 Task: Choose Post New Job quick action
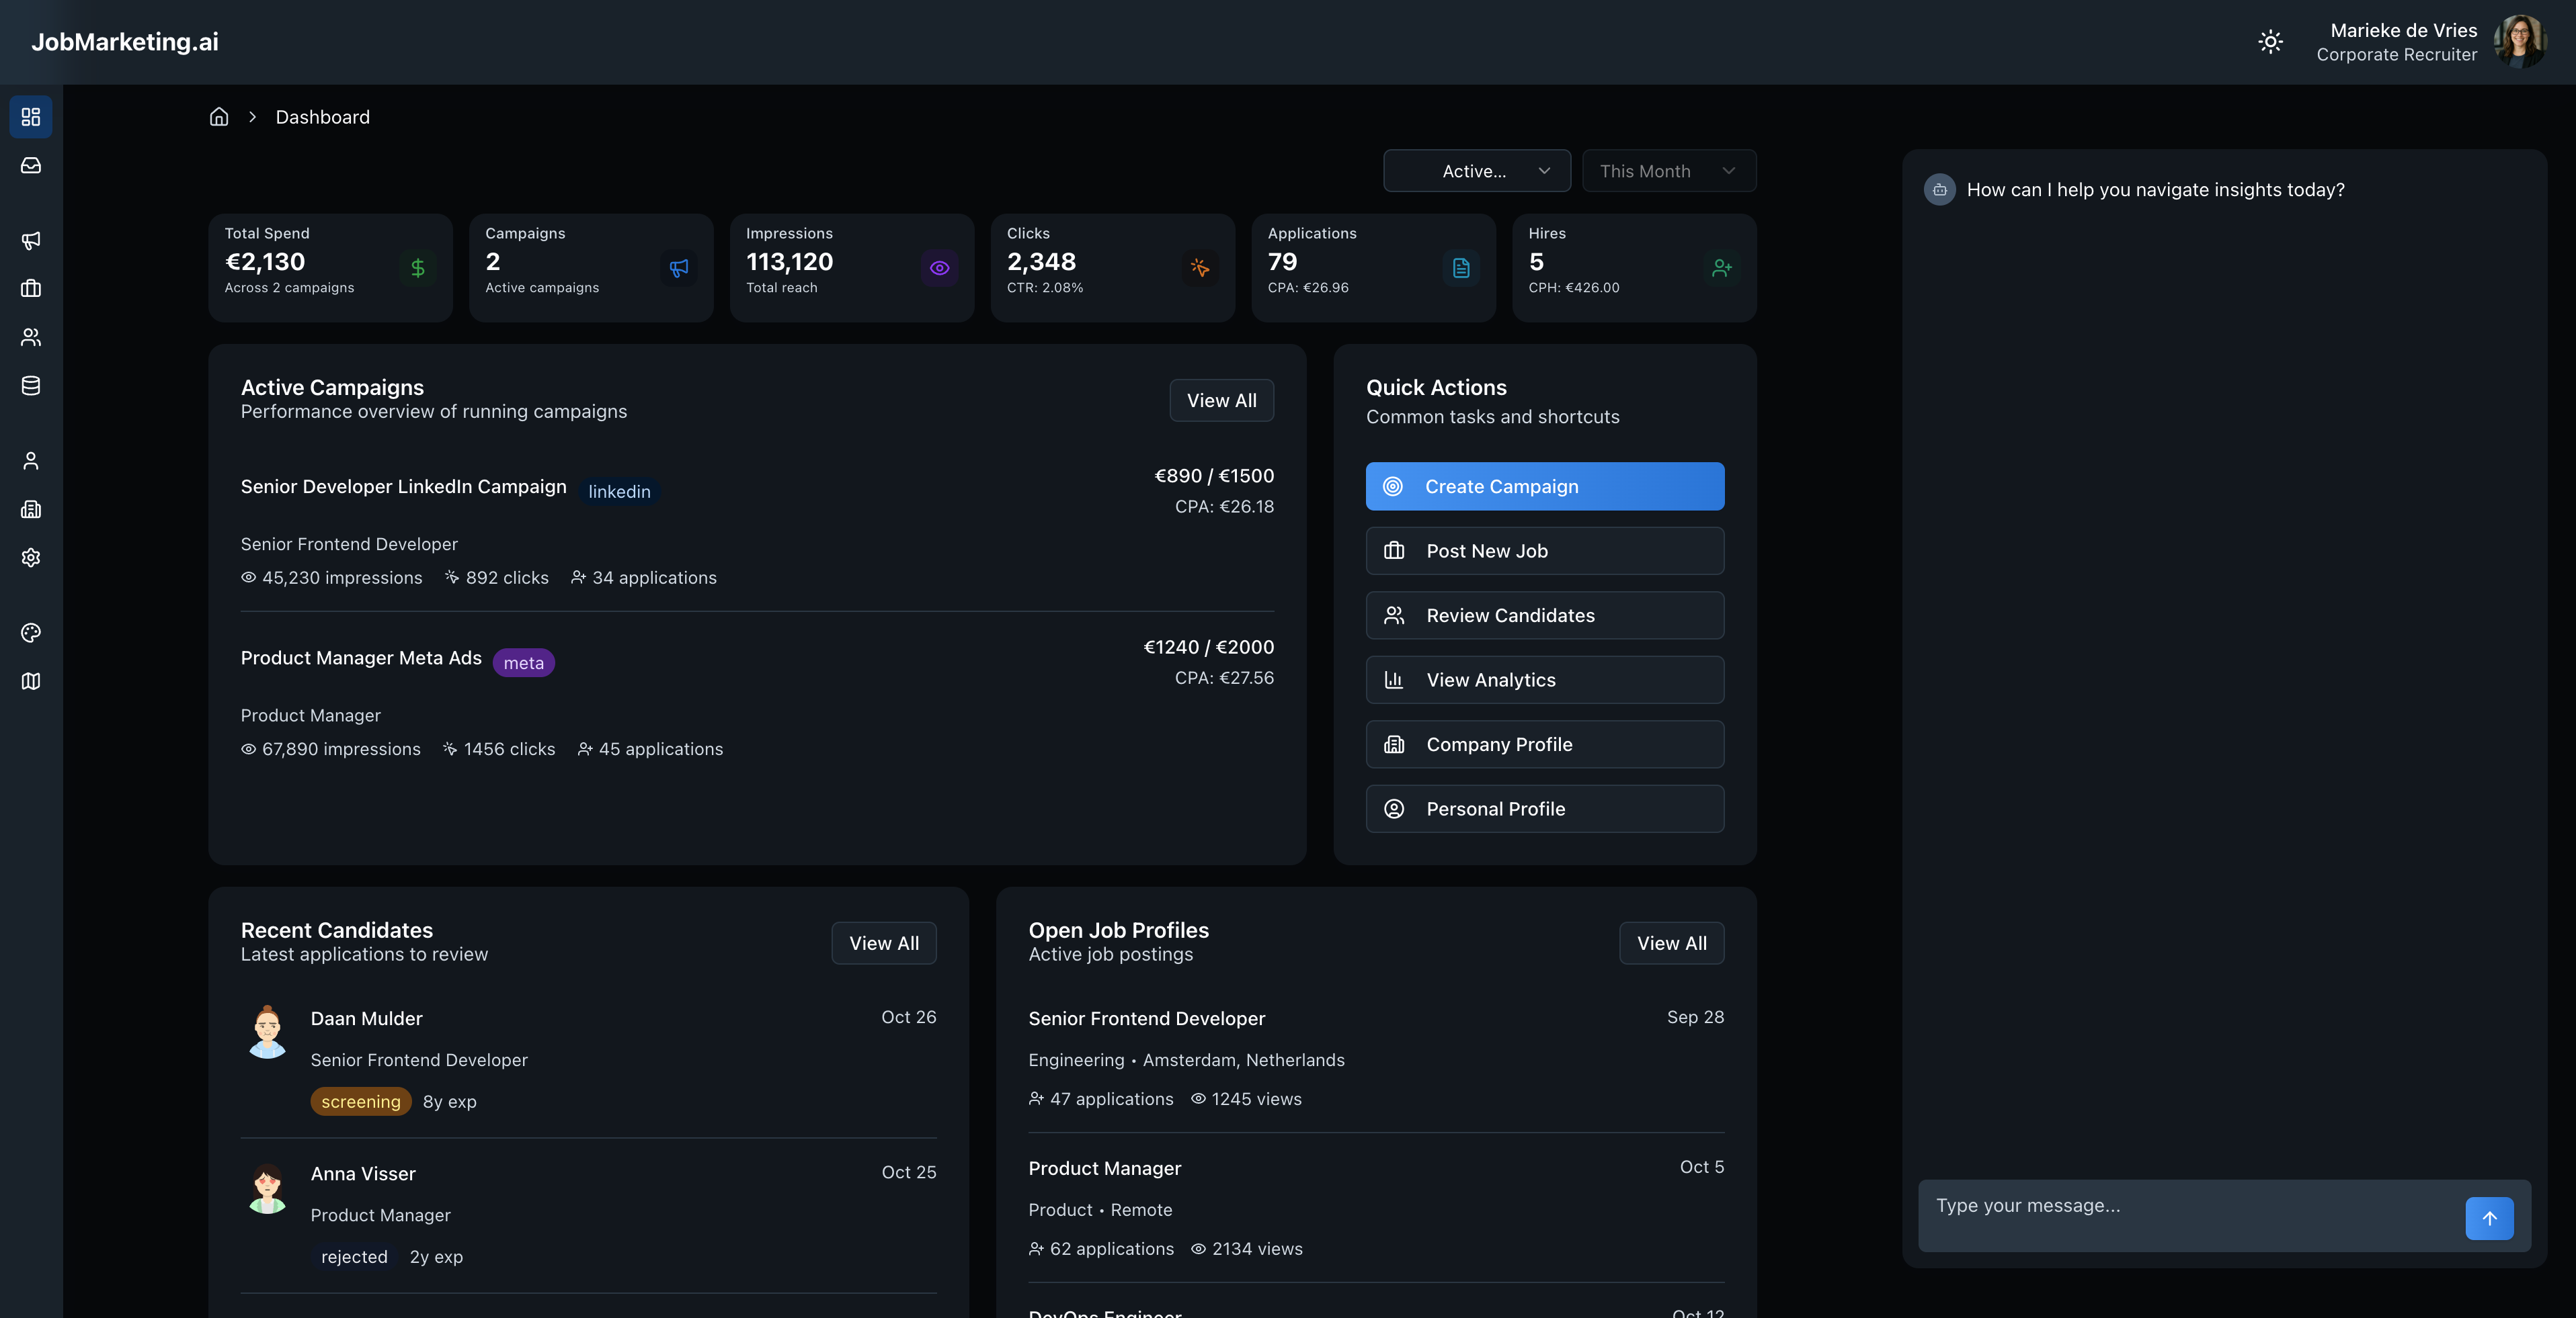pyautogui.click(x=1544, y=551)
